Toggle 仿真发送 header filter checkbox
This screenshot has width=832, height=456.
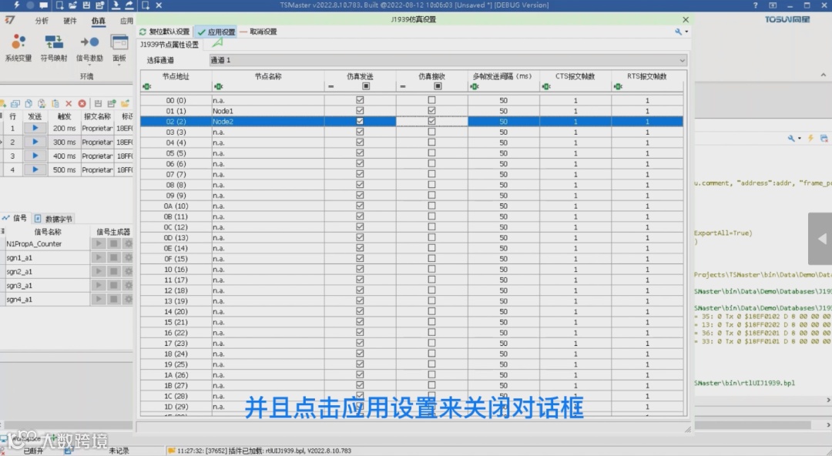coord(366,86)
